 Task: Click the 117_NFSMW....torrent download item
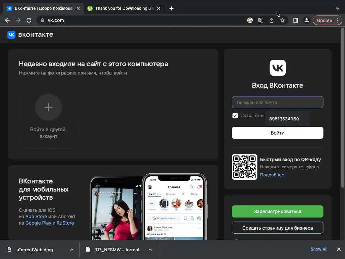click(x=119, y=250)
